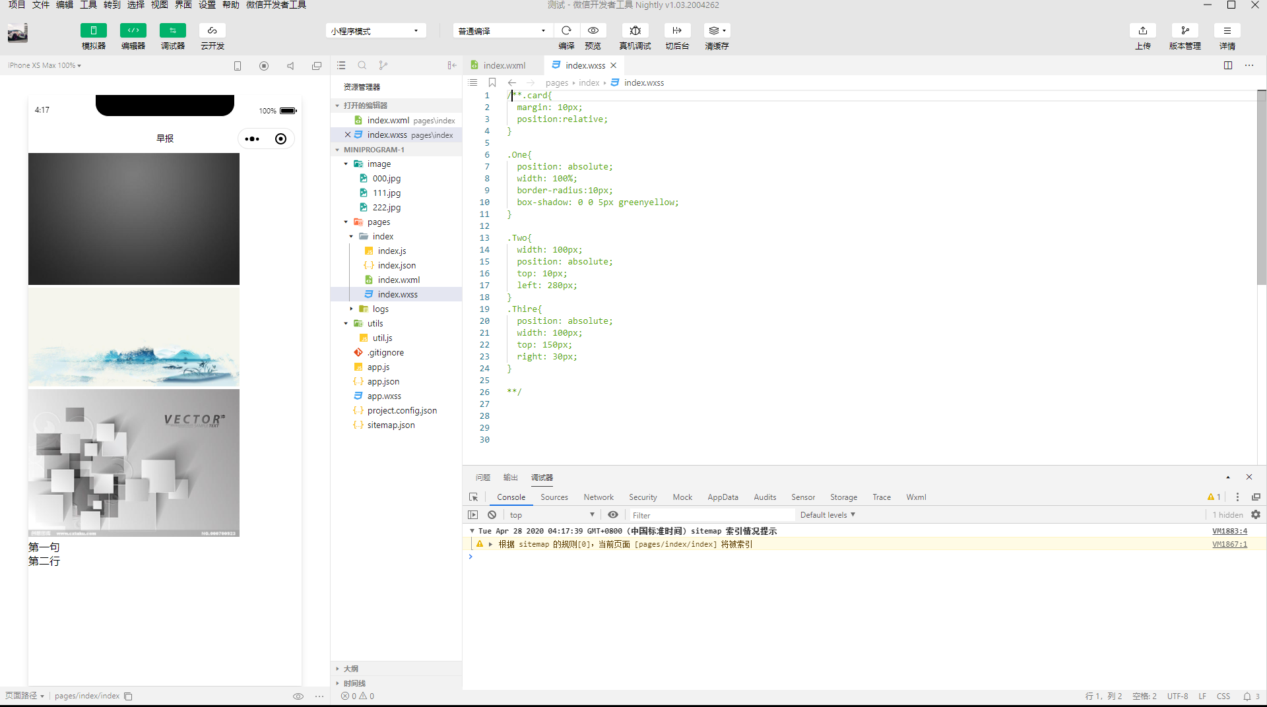
Task: Collapse the sidebar panel icon
Action: pyautogui.click(x=452, y=65)
